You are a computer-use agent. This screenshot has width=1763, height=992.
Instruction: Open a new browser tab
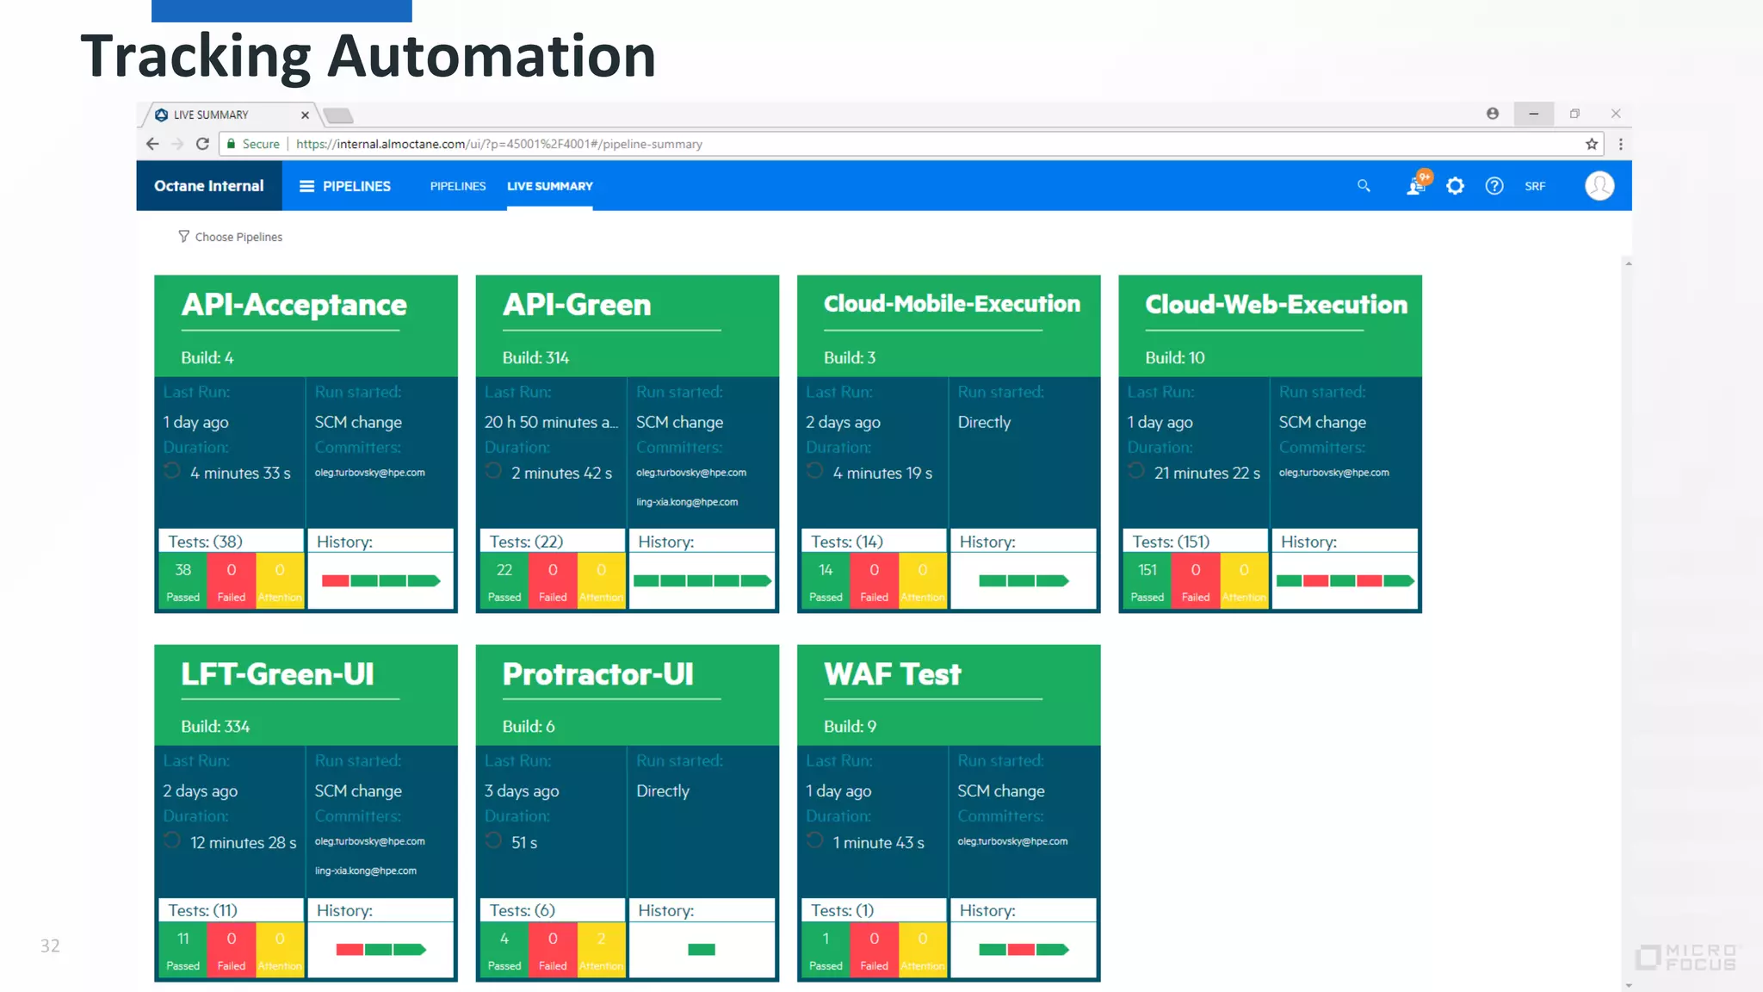339,115
